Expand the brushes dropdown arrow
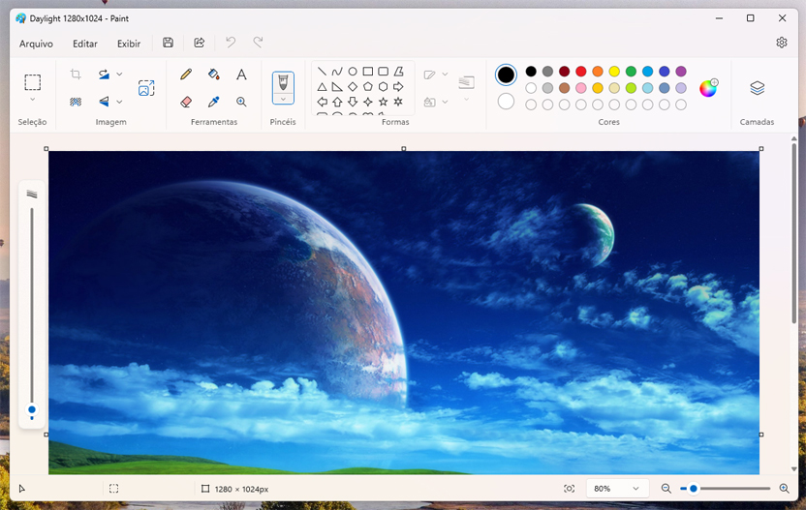This screenshot has width=806, height=510. tap(283, 99)
